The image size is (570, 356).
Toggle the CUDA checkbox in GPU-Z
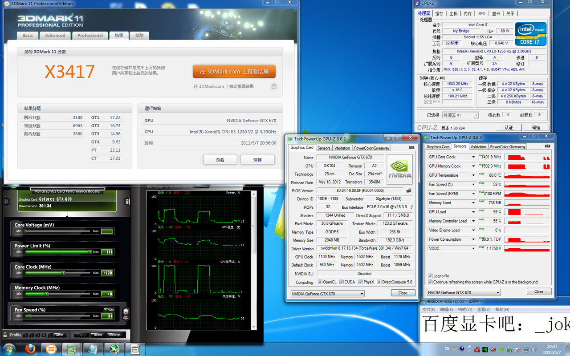(x=341, y=282)
